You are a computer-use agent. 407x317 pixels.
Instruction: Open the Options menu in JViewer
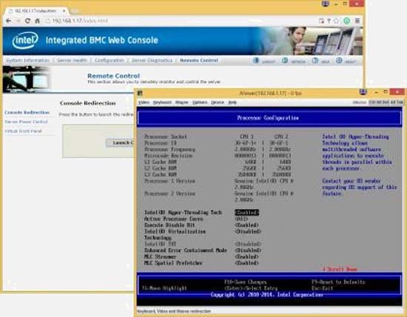[200, 102]
